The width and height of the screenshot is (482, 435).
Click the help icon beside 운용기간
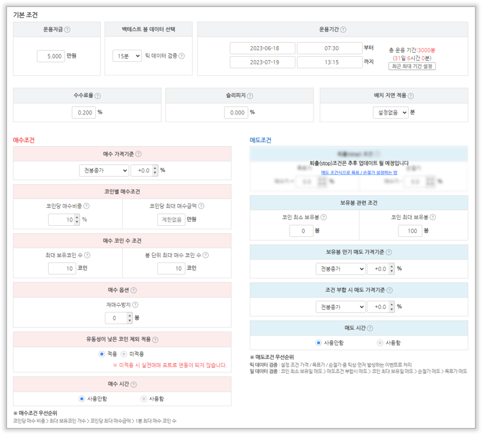[x=343, y=29]
